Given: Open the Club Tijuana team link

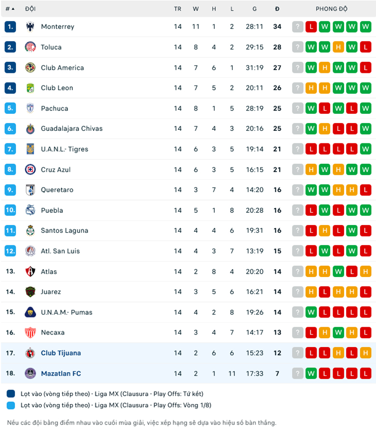Looking at the screenshot, I should click(x=61, y=353).
